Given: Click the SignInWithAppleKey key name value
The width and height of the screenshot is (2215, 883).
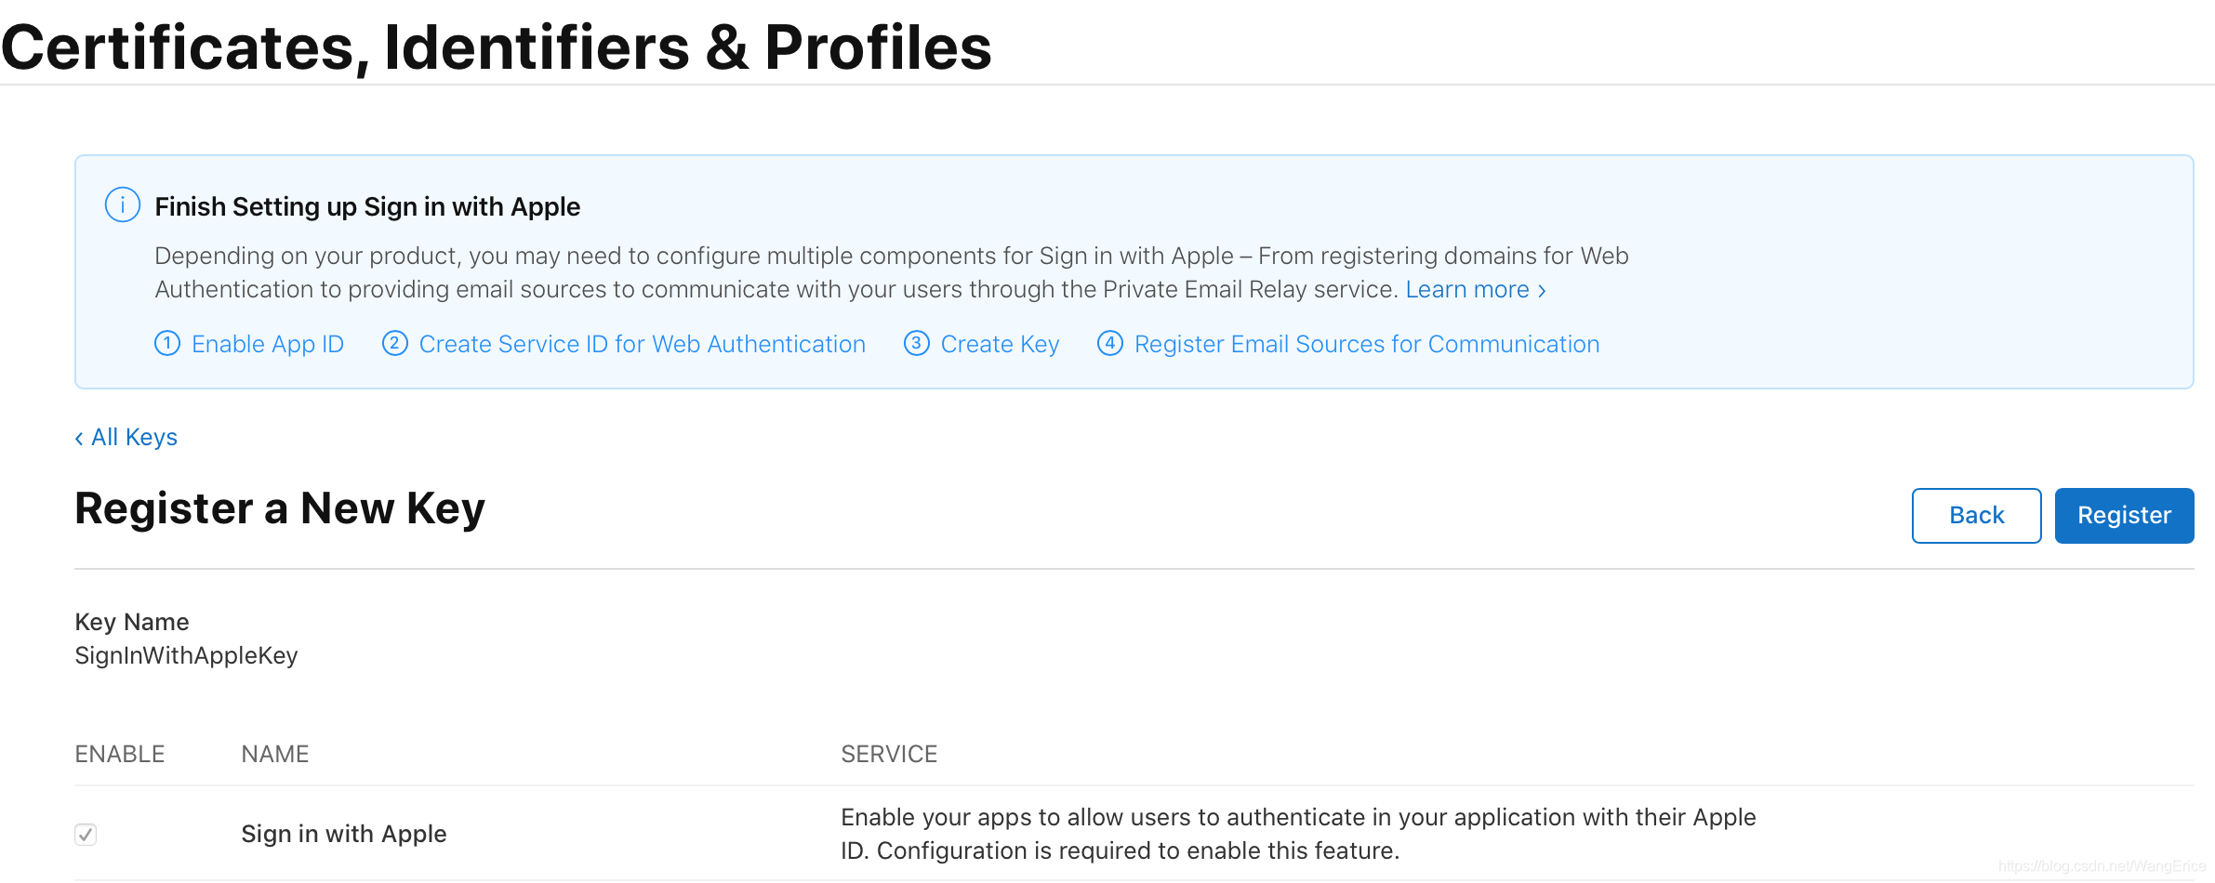Looking at the screenshot, I should point(186,656).
